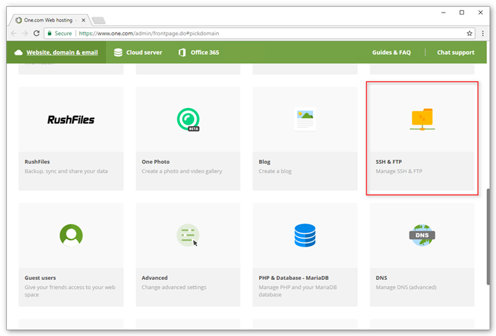The image size is (496, 336).
Task: Click the RushFiles title text
Action: (x=37, y=161)
